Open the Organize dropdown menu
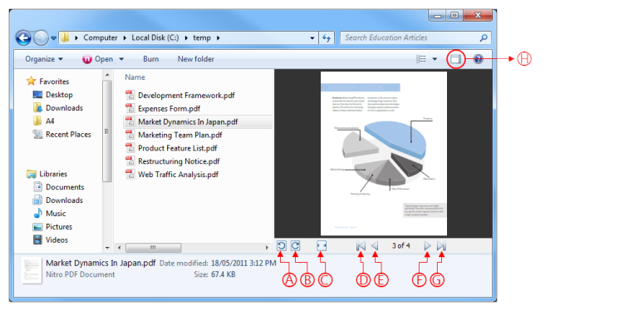This screenshot has height=311, width=619. (x=44, y=59)
